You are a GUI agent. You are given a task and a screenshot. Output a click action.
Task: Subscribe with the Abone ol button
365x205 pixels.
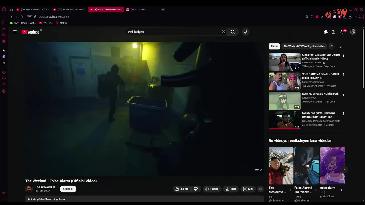coord(68,189)
